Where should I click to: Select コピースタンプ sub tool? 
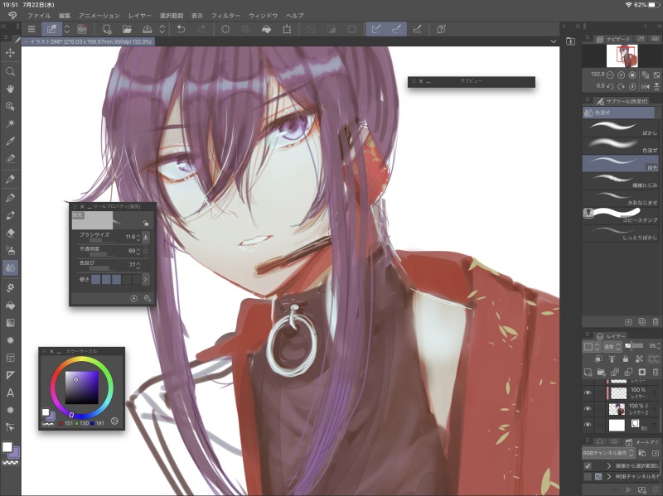coord(620,215)
